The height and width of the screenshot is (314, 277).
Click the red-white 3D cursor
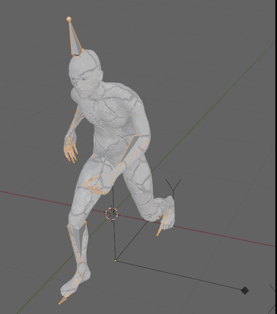coord(112,214)
